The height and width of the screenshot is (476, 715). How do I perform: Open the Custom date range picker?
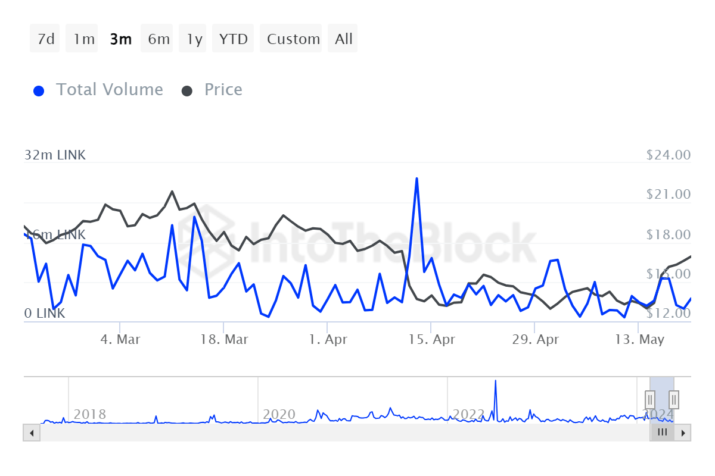coord(293,39)
